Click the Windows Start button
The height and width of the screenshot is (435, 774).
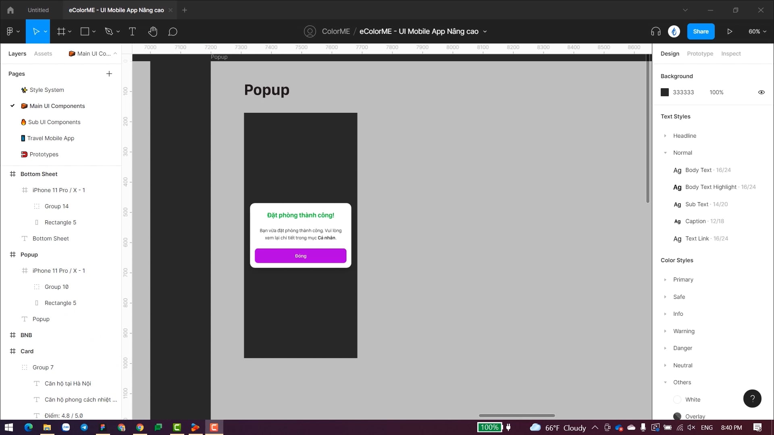coord(9,427)
